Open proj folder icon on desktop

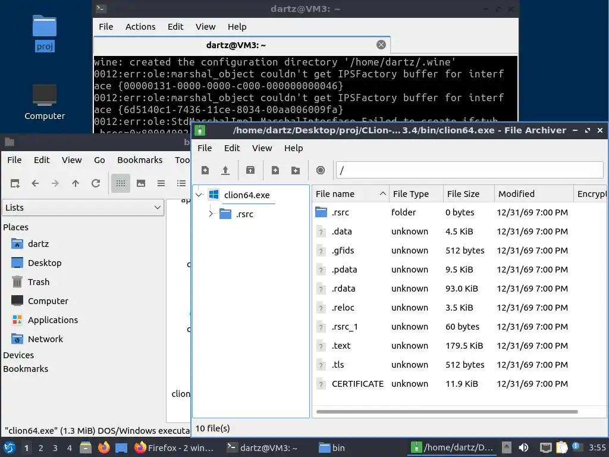(x=44, y=33)
